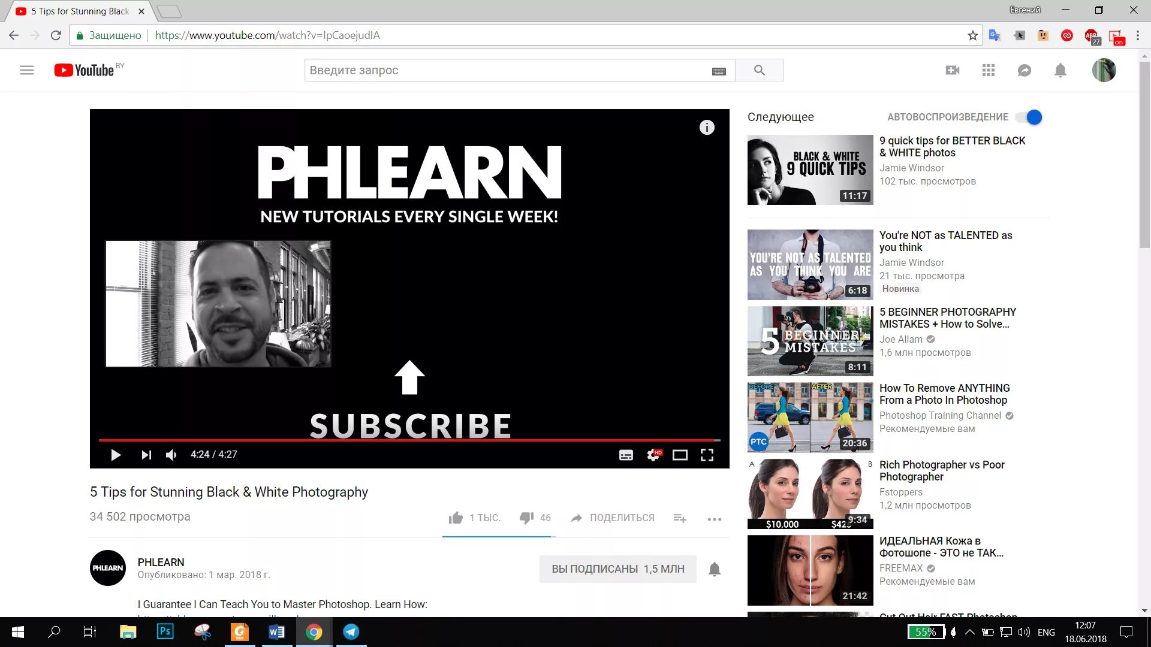Screen dimensions: 1151x647
Task: Reload the page
Action: (56, 35)
